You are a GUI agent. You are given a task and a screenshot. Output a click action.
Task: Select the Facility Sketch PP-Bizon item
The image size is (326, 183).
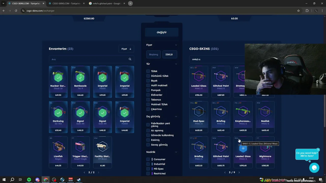coord(102,152)
